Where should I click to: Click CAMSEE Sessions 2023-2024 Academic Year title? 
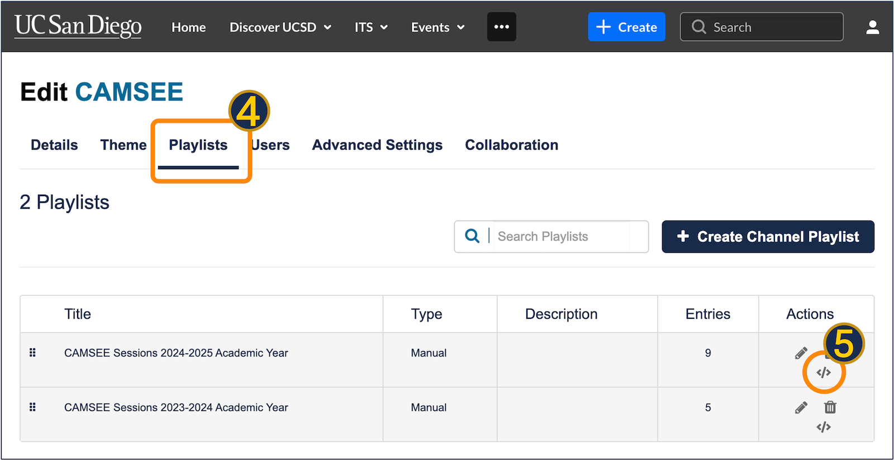(176, 408)
